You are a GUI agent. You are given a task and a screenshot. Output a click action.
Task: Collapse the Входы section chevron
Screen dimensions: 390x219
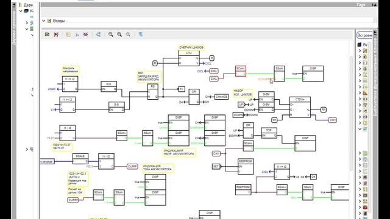point(43,21)
